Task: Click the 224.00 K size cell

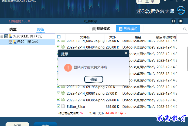Action: (113, 100)
